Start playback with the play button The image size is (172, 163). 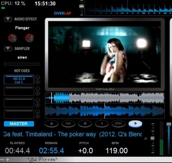135,124
